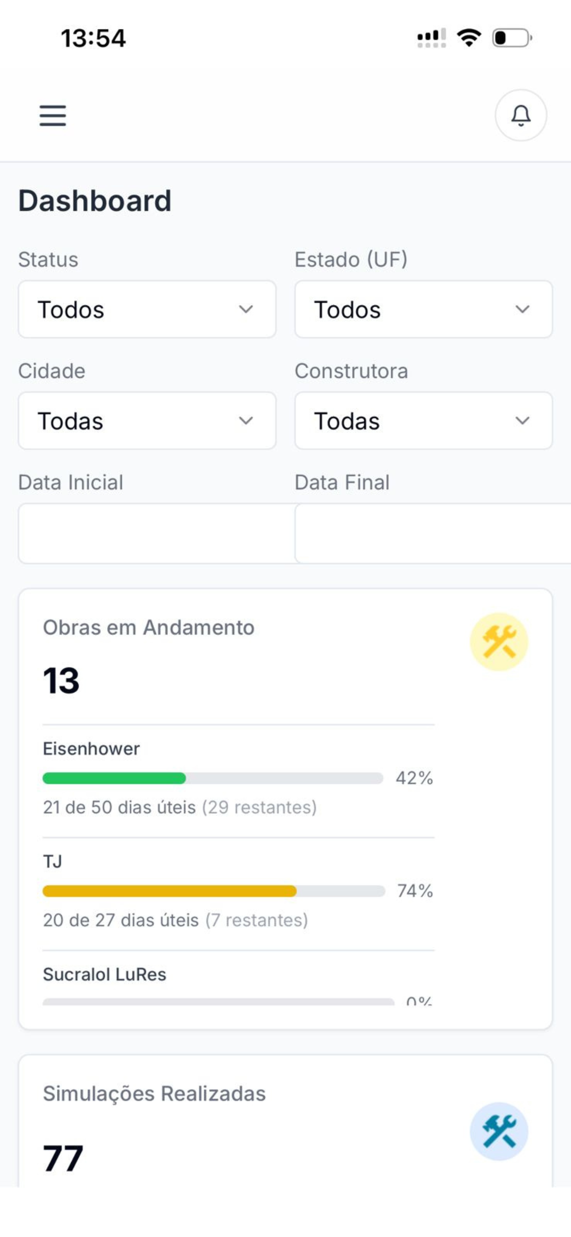This screenshot has height=1237, width=571.
Task: Open notifications via the bell icon
Action: pos(520,115)
